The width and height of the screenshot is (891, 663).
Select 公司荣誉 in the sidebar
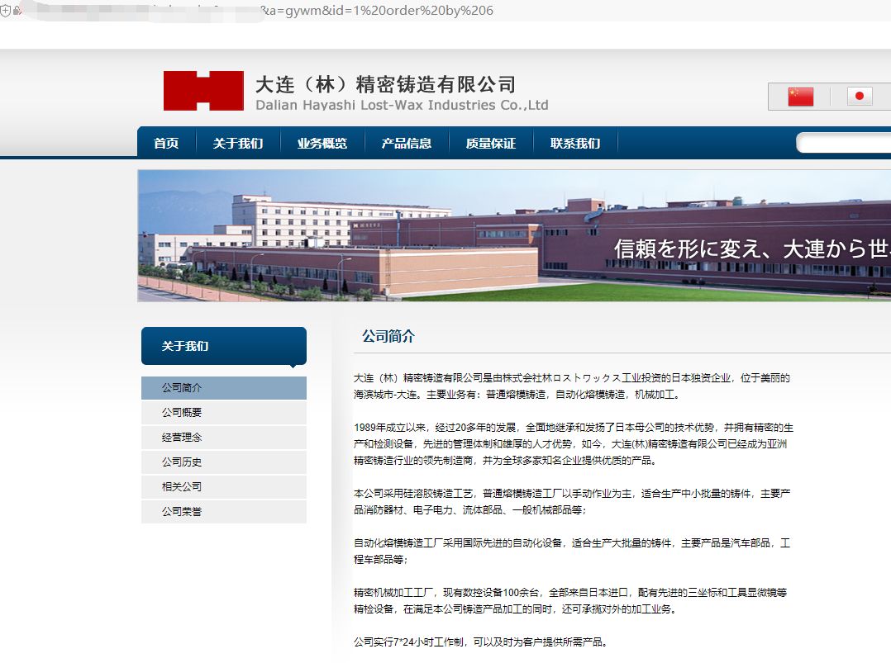pyautogui.click(x=224, y=511)
